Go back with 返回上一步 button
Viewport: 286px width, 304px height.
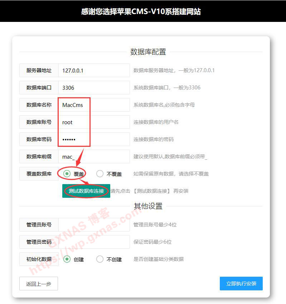[39, 284]
